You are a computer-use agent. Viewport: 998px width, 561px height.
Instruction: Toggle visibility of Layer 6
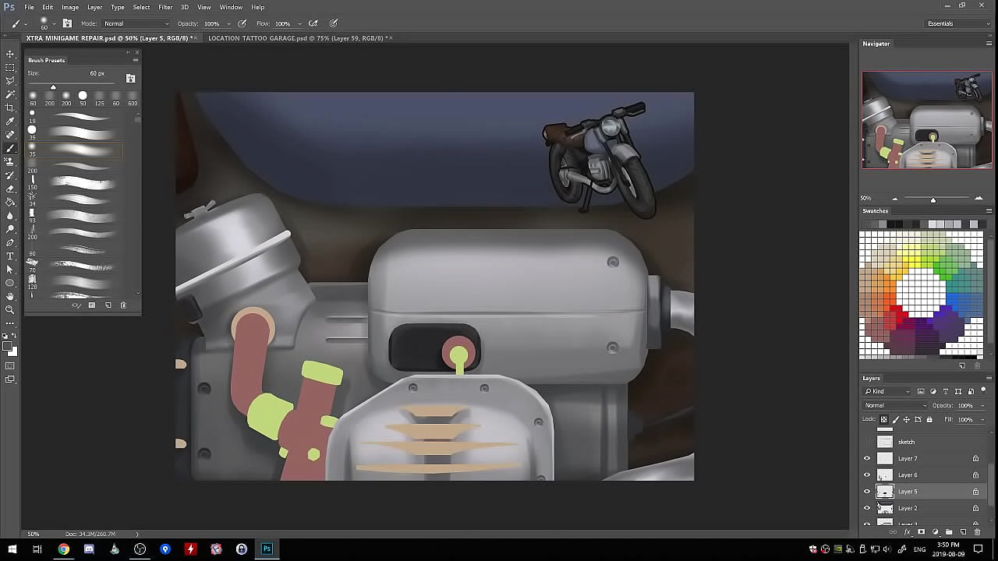click(x=867, y=475)
